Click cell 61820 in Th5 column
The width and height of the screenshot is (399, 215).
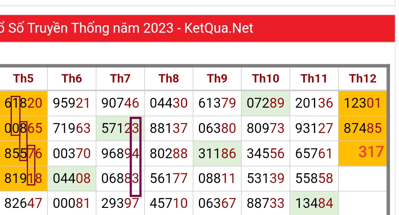[23, 103]
